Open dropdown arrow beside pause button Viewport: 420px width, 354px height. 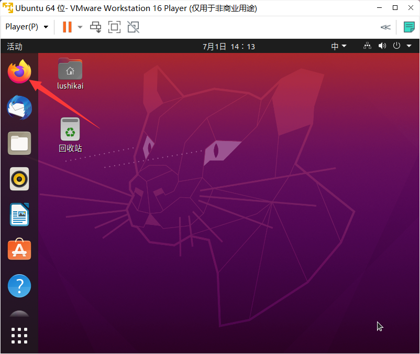pyautogui.click(x=80, y=27)
